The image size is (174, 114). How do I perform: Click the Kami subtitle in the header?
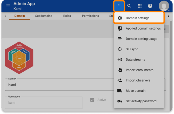coord(18,9)
